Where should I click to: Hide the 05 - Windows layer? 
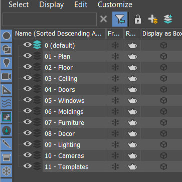pyautogui.click(x=28, y=100)
